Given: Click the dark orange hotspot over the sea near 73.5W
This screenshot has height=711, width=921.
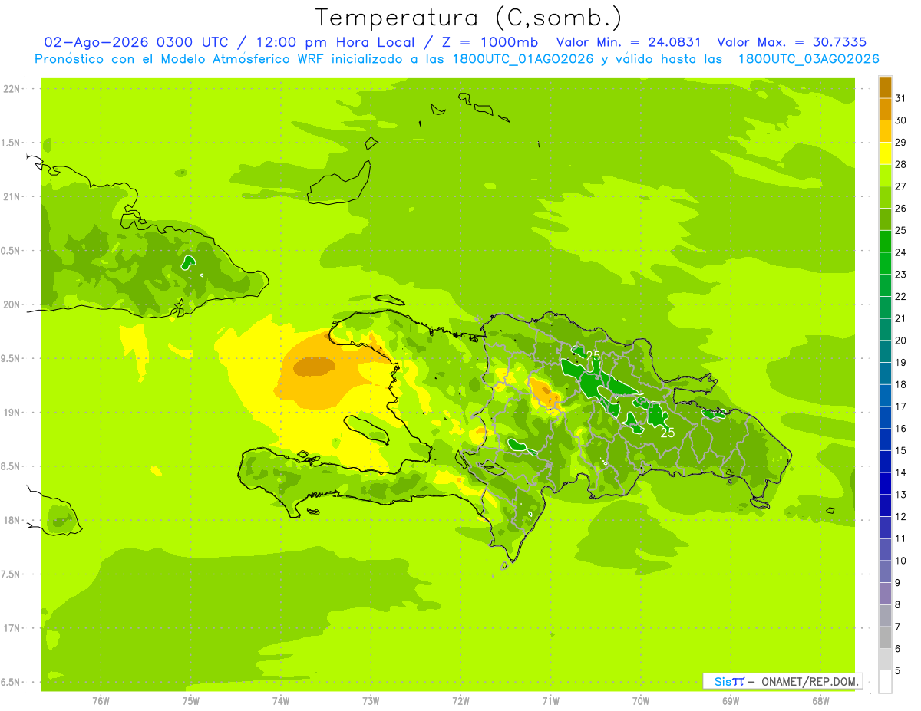Looking at the screenshot, I should click(x=315, y=367).
